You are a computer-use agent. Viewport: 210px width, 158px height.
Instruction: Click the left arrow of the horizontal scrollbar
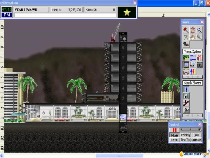[x=2, y=156]
